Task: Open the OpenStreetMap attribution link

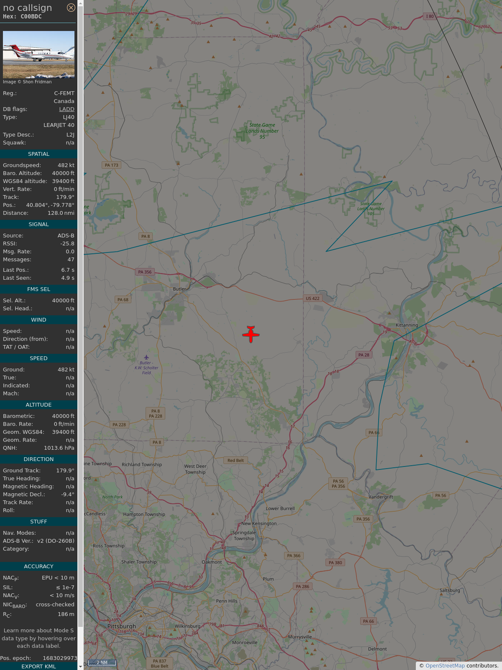Action: coord(445,665)
